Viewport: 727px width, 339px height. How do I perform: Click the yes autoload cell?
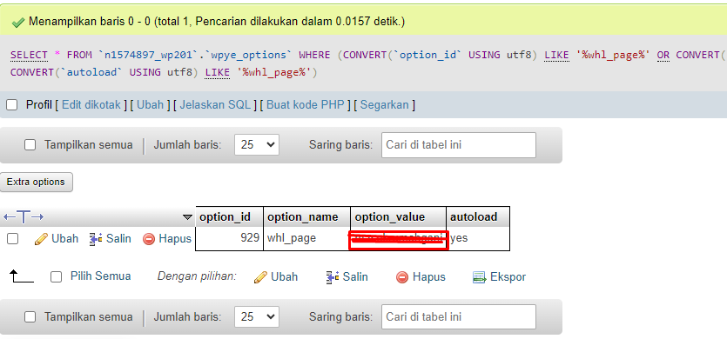pyautogui.click(x=478, y=238)
